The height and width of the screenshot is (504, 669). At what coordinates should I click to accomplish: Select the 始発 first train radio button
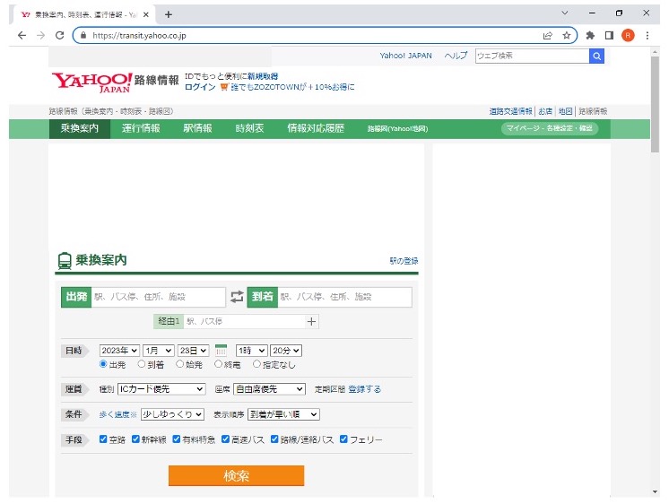[179, 364]
